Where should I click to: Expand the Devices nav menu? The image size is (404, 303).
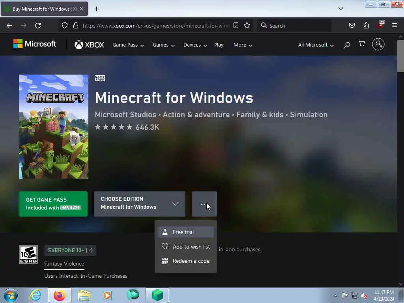195,45
